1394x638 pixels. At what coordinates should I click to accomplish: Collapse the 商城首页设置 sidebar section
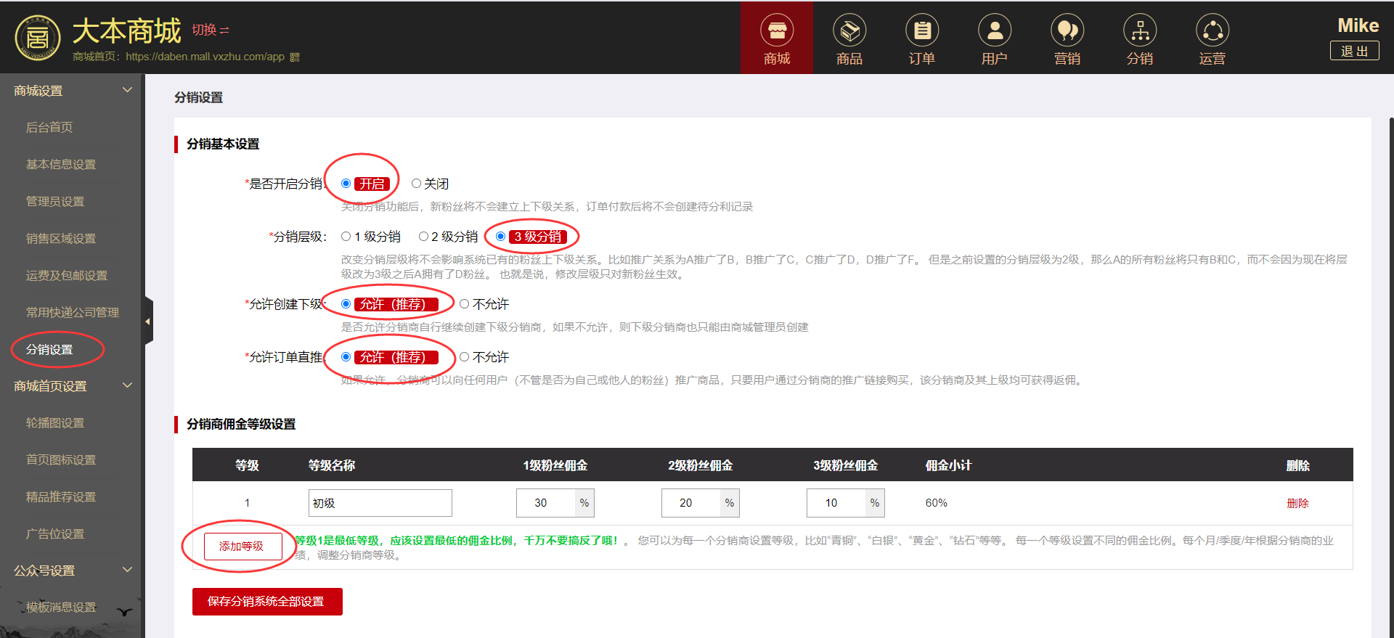click(127, 385)
